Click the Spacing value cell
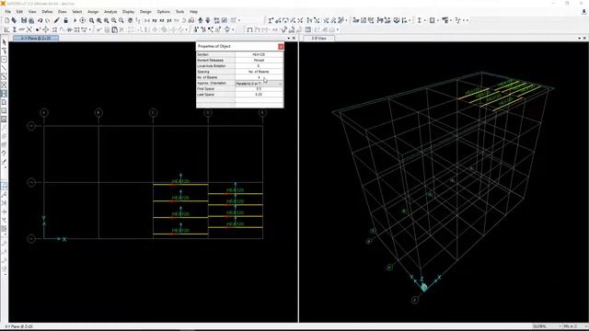The image size is (589, 331). (259, 72)
